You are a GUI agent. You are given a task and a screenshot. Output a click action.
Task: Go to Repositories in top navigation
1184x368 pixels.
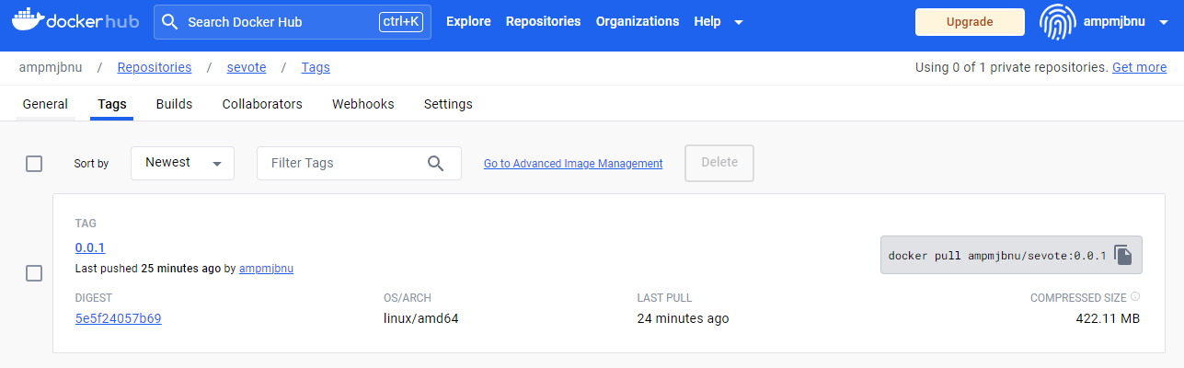[543, 21]
